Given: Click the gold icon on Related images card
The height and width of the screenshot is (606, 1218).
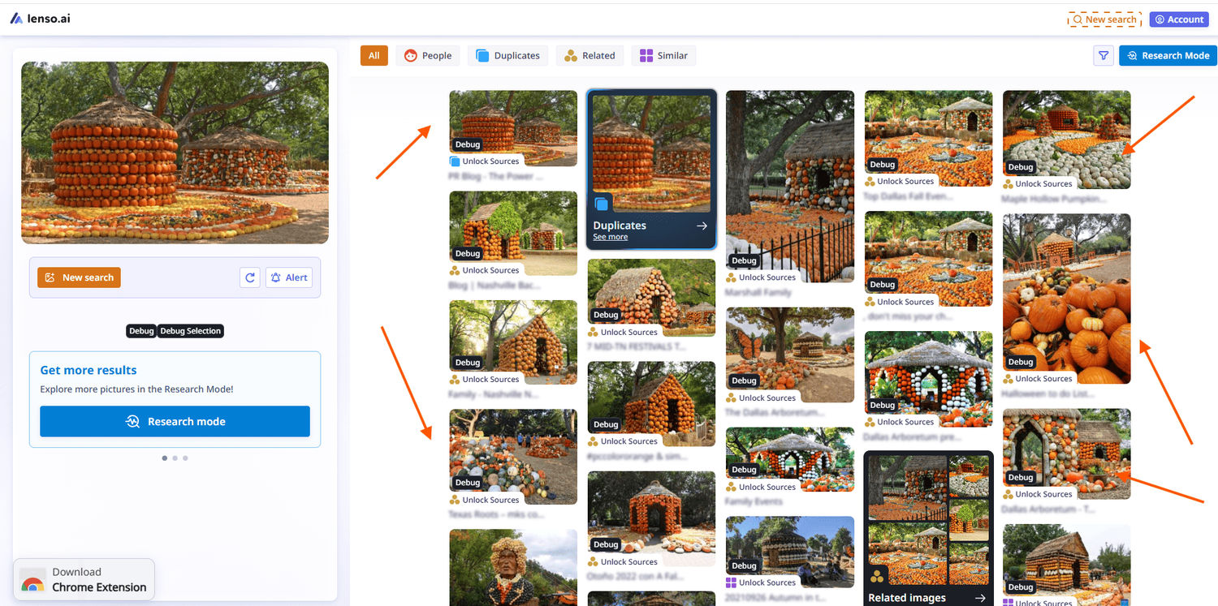Looking at the screenshot, I should 877,577.
